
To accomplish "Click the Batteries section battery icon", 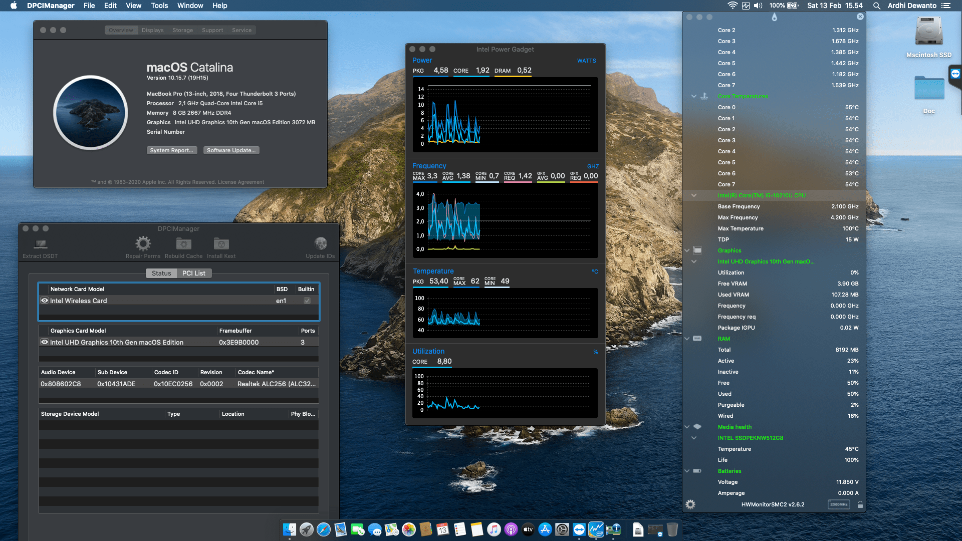I will click(x=697, y=471).
